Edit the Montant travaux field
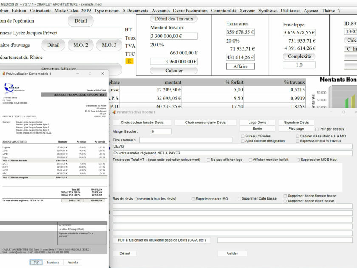The height and width of the screenshot is (268, 357). click(x=174, y=36)
